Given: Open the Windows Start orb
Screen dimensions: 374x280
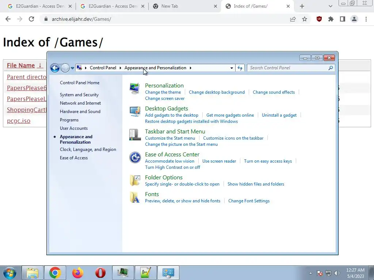Looking at the screenshot, I should tap(10, 273).
